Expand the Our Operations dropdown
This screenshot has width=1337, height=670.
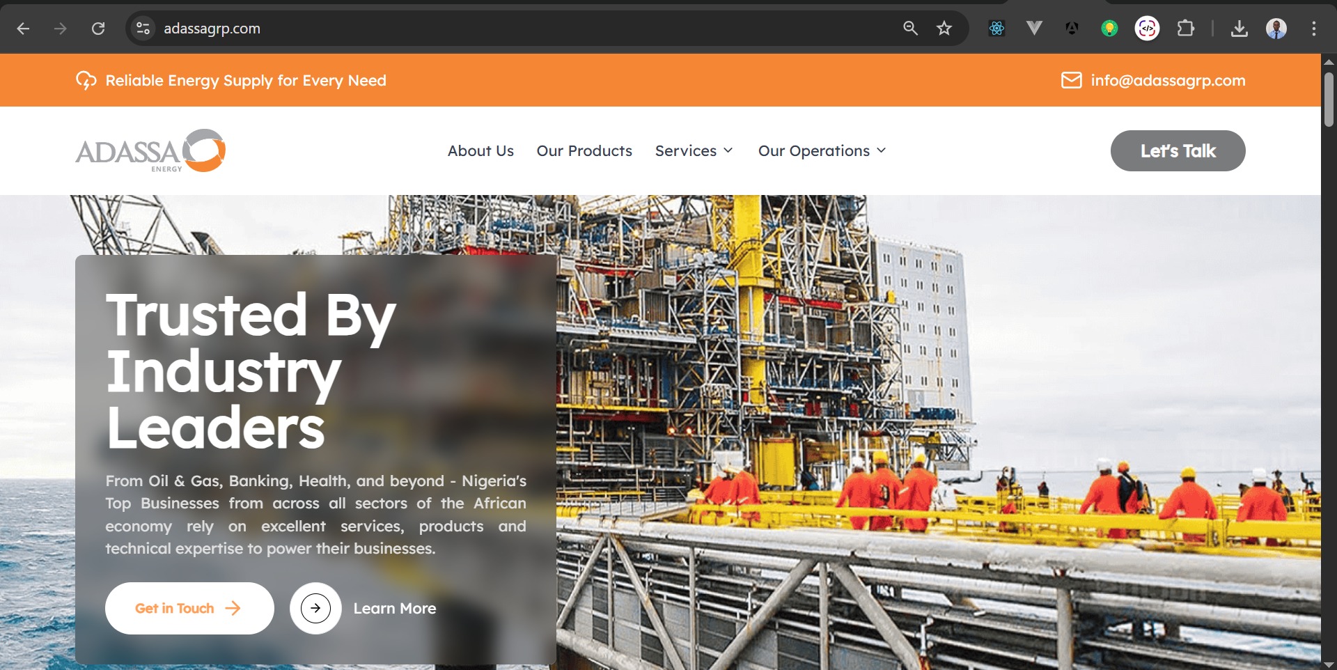click(x=822, y=150)
